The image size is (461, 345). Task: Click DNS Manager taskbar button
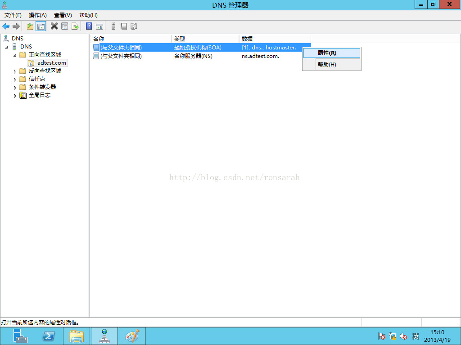coord(104,336)
